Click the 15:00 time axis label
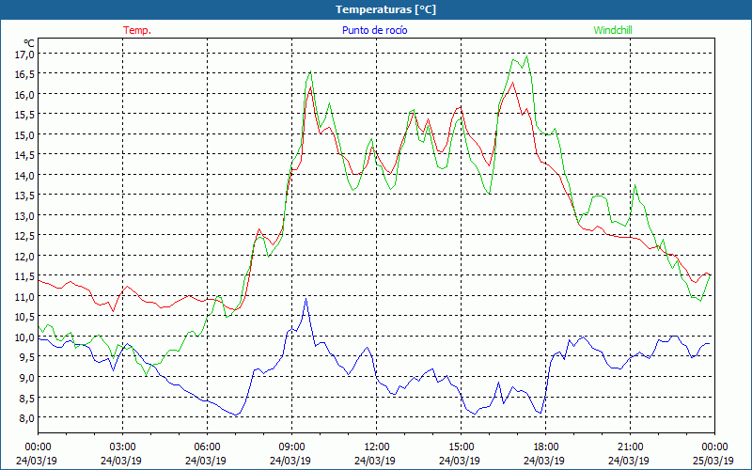This screenshot has height=470, width=752. click(x=461, y=447)
